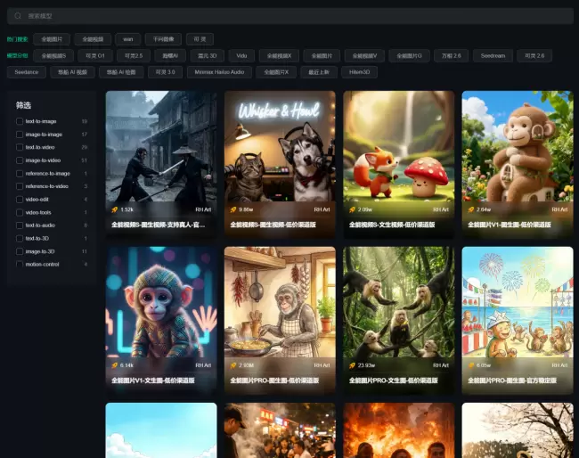Check the image-to-video filter

coord(20,160)
